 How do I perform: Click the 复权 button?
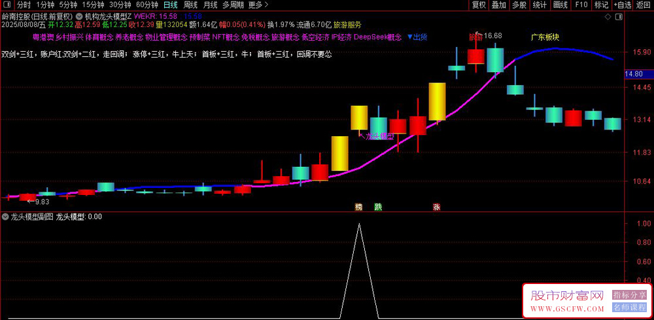tap(479, 5)
